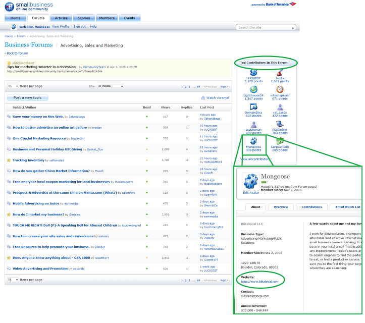Viewport: 365px width, 323px height.
Task: Click Forum breadcrumb link
Action: [21, 36]
